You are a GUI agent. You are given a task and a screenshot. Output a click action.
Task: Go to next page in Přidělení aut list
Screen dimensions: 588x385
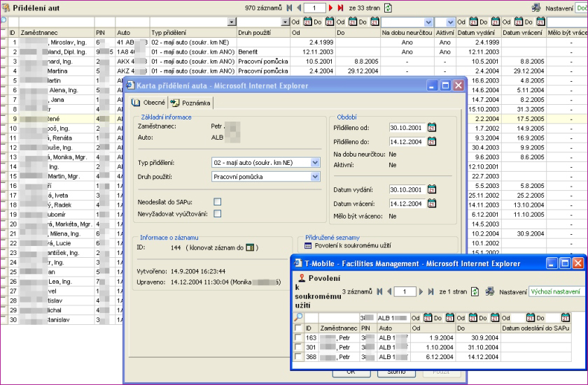click(330, 6)
